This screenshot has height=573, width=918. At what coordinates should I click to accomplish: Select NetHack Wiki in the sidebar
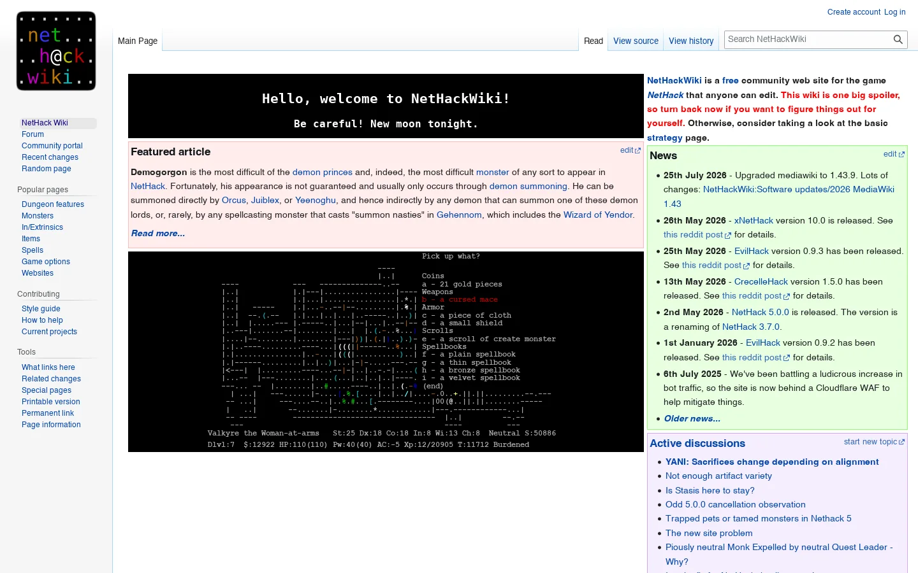45,123
